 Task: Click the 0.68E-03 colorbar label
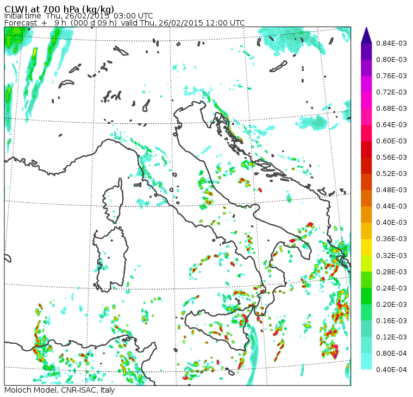[391, 109]
